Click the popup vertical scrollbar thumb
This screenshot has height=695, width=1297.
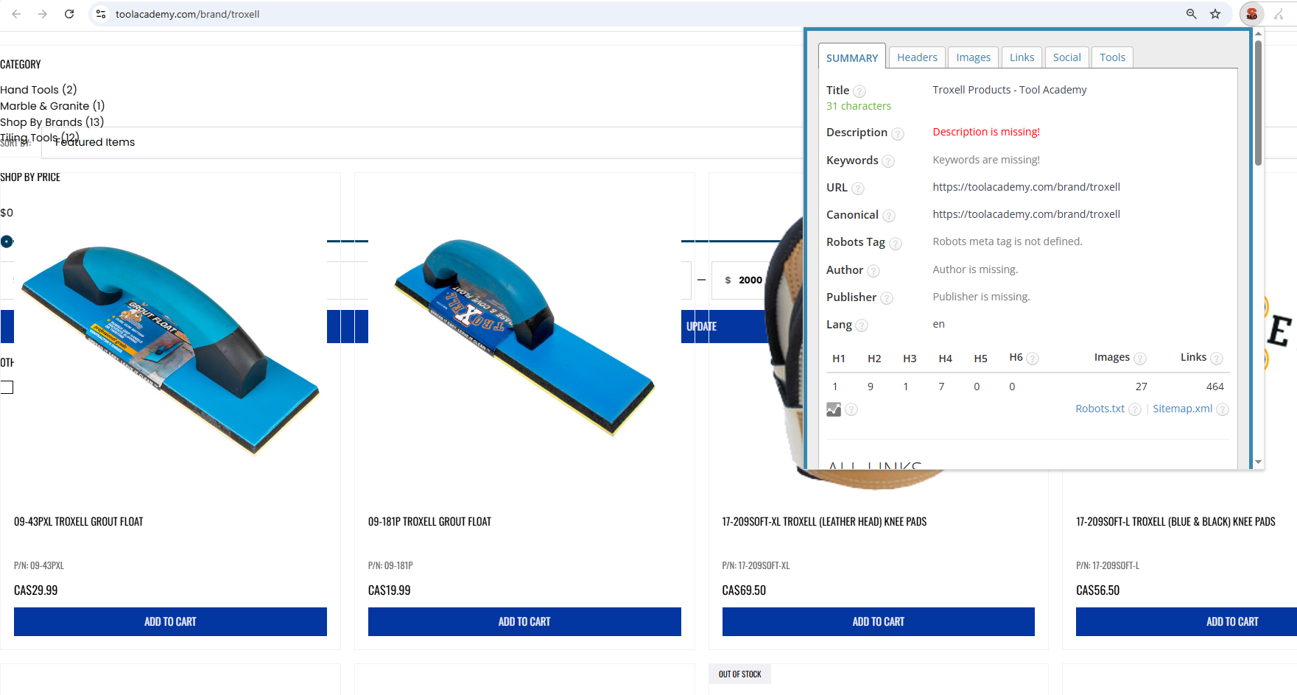click(x=1258, y=103)
